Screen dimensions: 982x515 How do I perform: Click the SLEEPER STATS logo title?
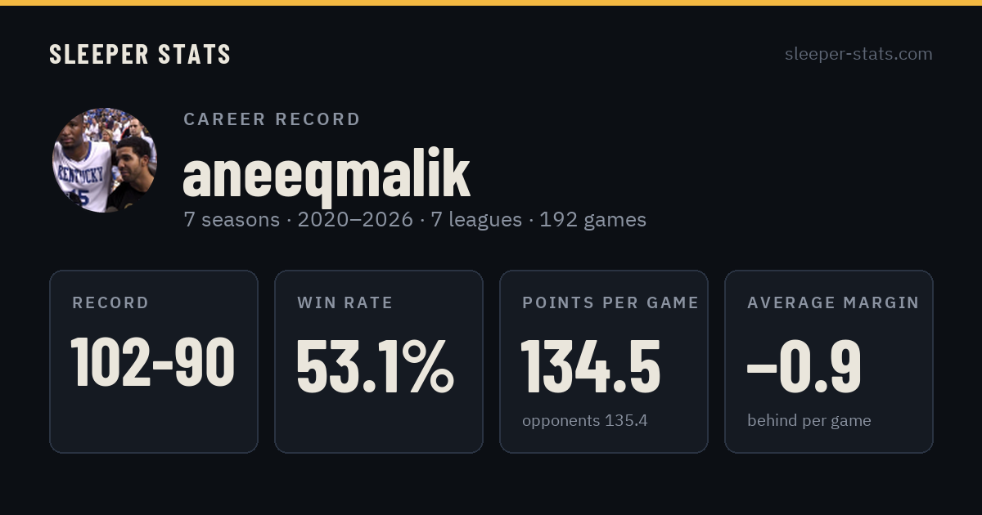[140, 54]
